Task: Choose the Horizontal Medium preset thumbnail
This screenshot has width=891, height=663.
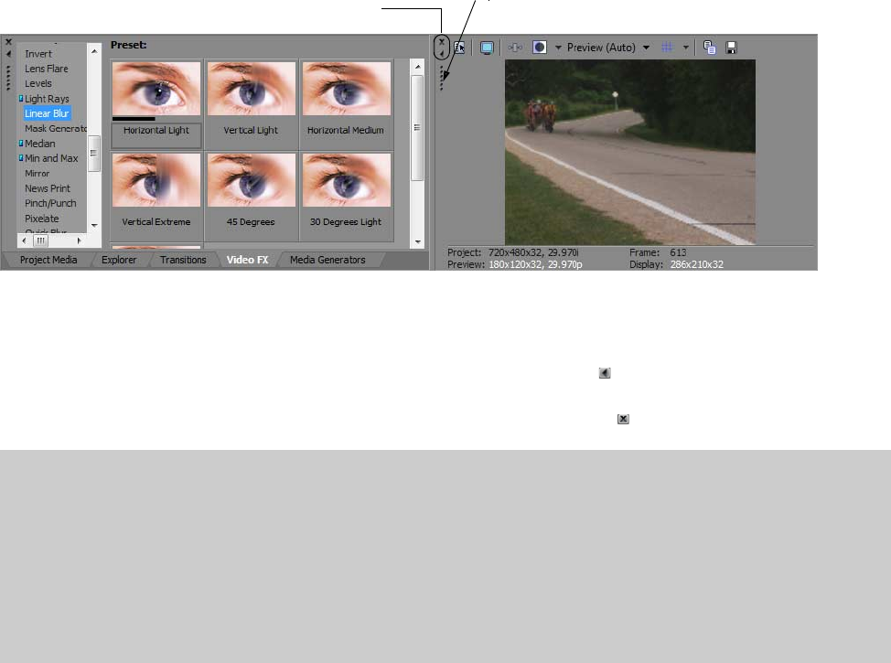Action: (346, 89)
